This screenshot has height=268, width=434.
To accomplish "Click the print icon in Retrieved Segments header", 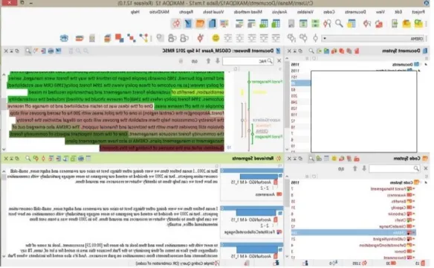I will pos(80,159).
